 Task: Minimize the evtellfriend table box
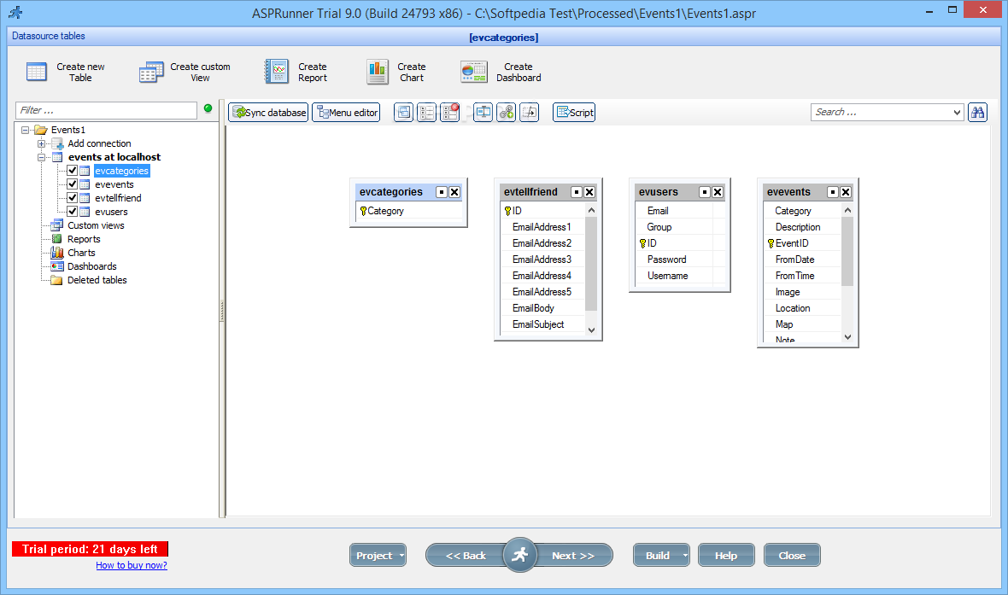[x=577, y=192]
